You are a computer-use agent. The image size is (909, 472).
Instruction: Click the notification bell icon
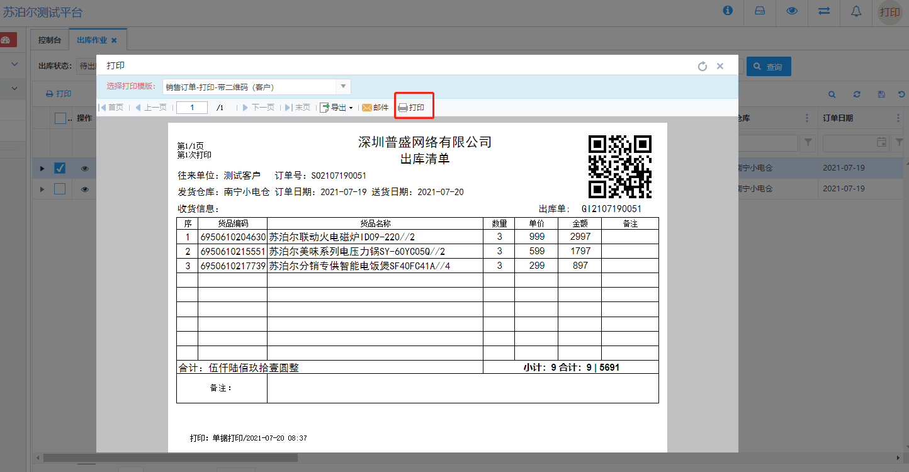pyautogui.click(x=856, y=11)
